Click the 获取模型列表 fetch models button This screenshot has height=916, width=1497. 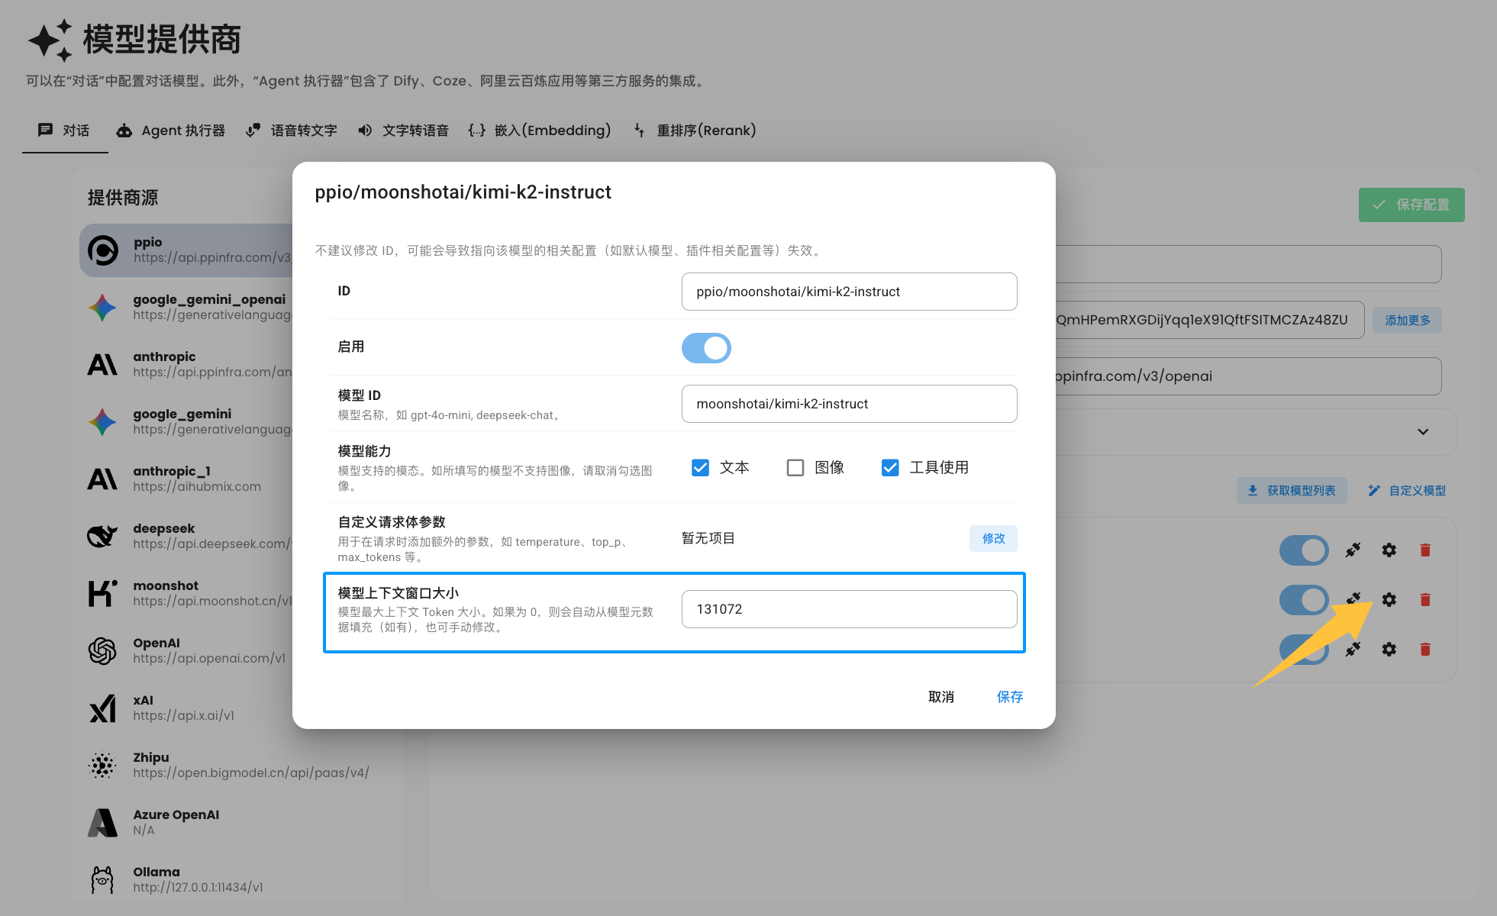[1292, 491]
